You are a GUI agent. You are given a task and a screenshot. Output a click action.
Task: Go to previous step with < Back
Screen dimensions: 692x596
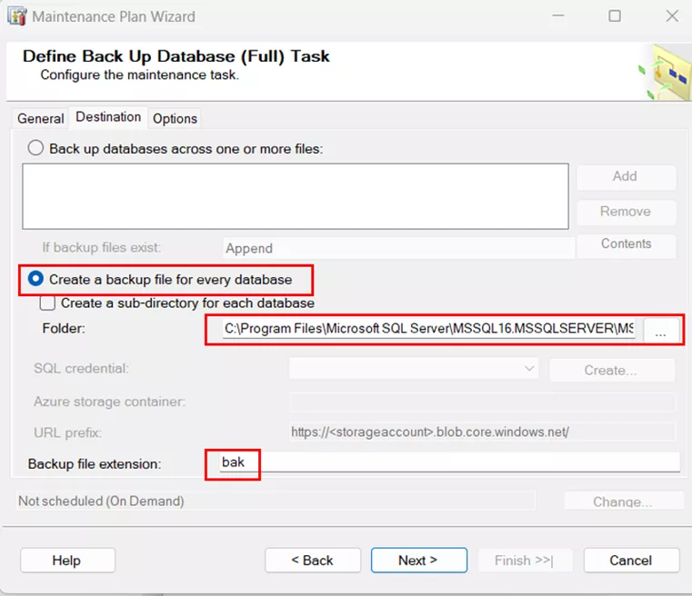click(x=313, y=561)
